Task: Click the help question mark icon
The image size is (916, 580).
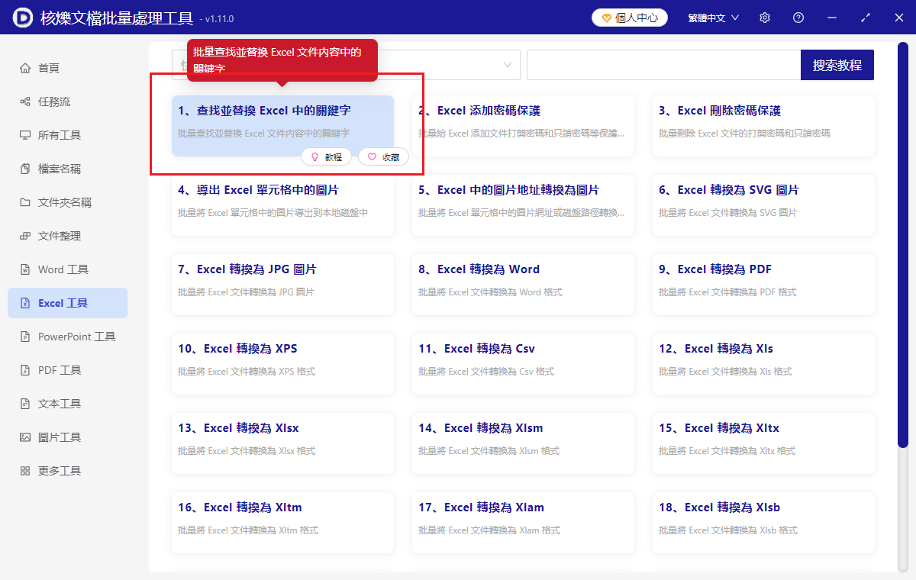Action: (x=798, y=18)
